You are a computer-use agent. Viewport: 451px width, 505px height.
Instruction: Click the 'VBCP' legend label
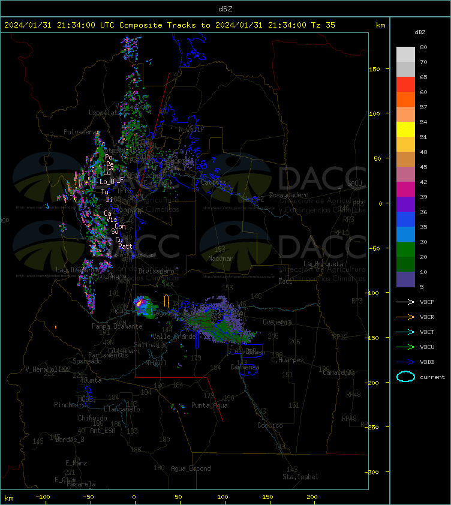click(x=427, y=302)
